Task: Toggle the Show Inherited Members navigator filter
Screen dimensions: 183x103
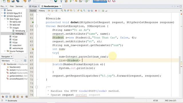Action: [x=3, y=97]
